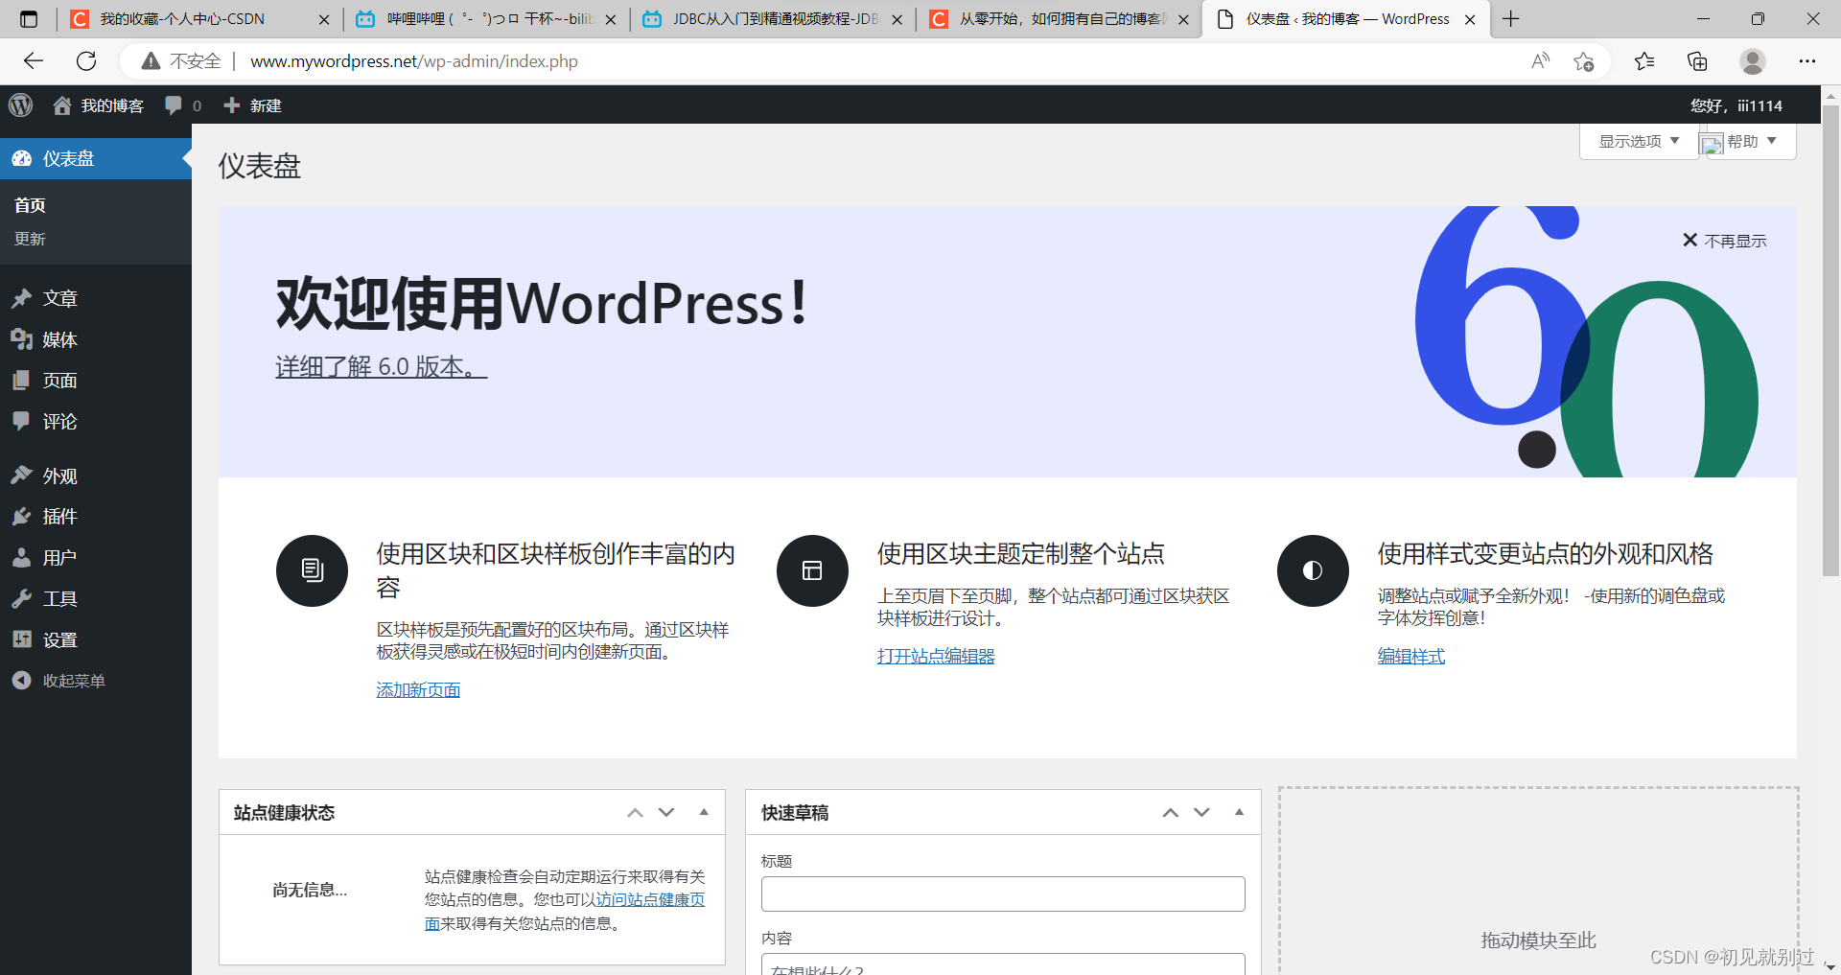
Task: Click the styles half-circle icon
Action: tap(1313, 570)
